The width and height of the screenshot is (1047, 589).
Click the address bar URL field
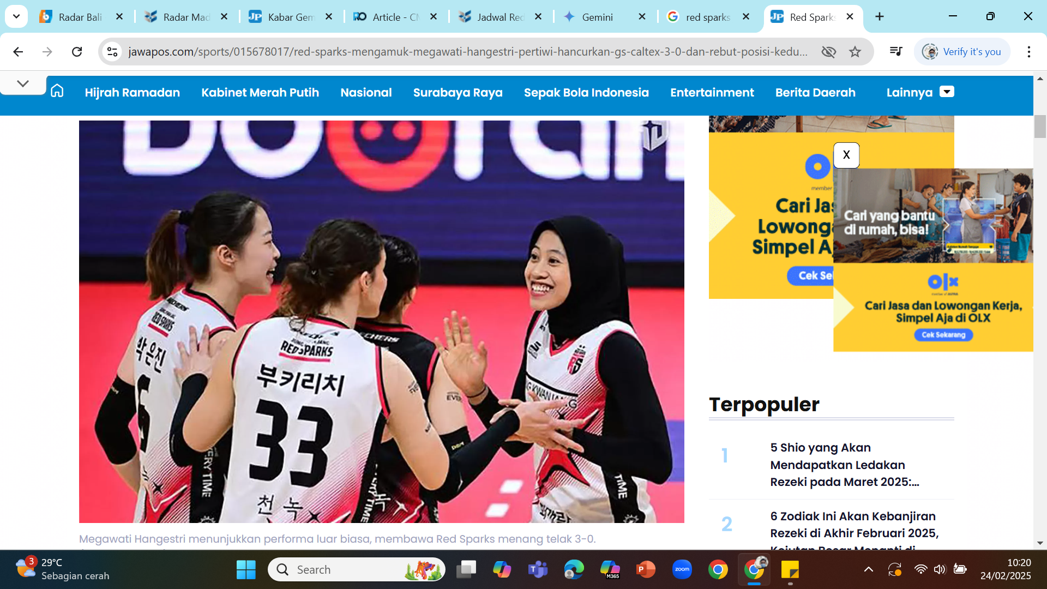pos(468,52)
